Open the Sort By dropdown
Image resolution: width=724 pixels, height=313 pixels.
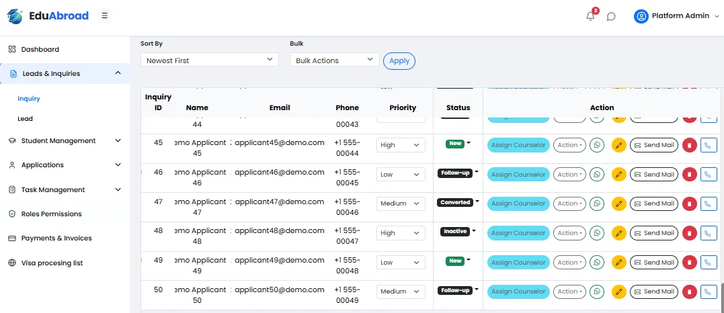[x=210, y=60]
